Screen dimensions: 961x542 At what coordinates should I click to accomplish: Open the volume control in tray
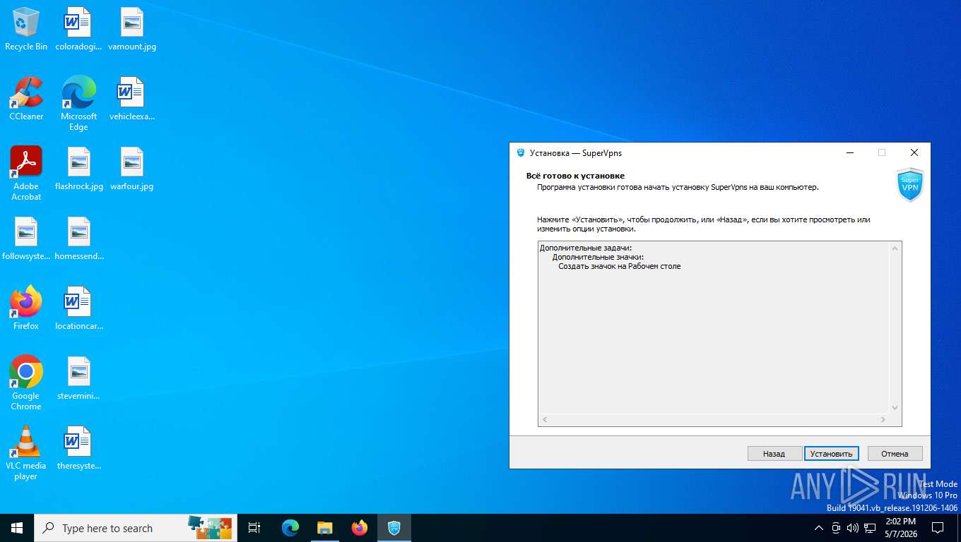853,528
